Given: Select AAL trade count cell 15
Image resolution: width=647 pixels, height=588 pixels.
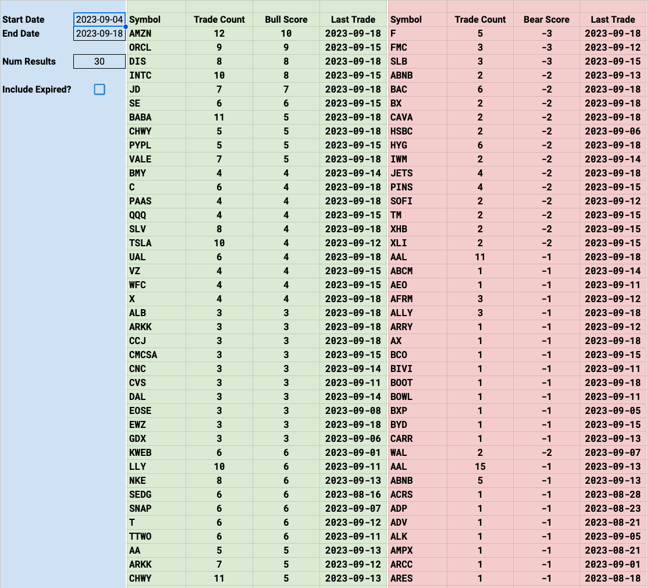Looking at the screenshot, I should (x=480, y=466).
